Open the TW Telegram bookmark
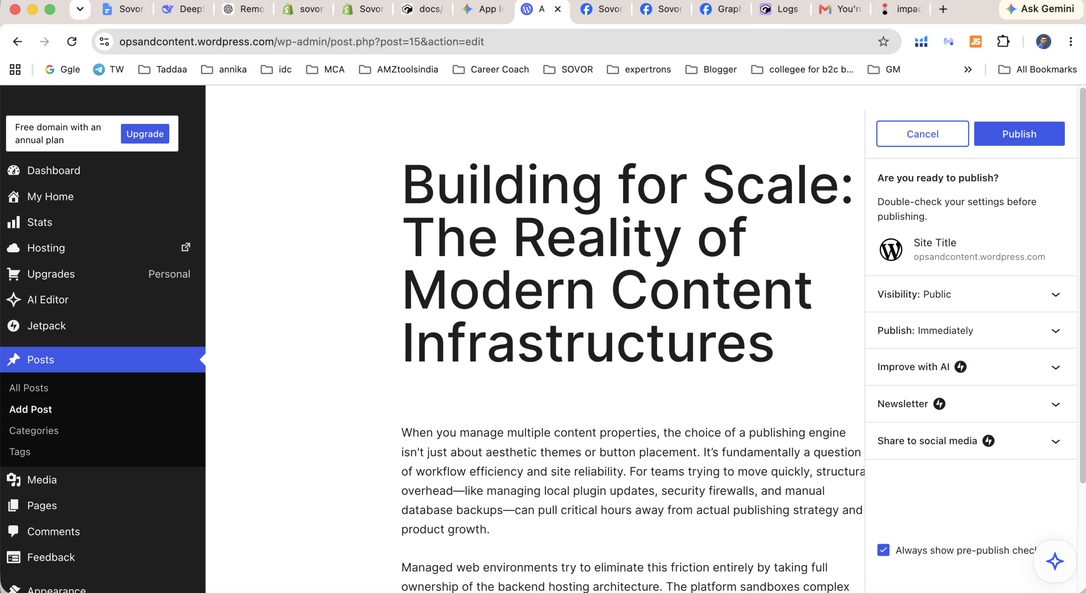Image resolution: width=1086 pixels, height=593 pixels. (109, 70)
